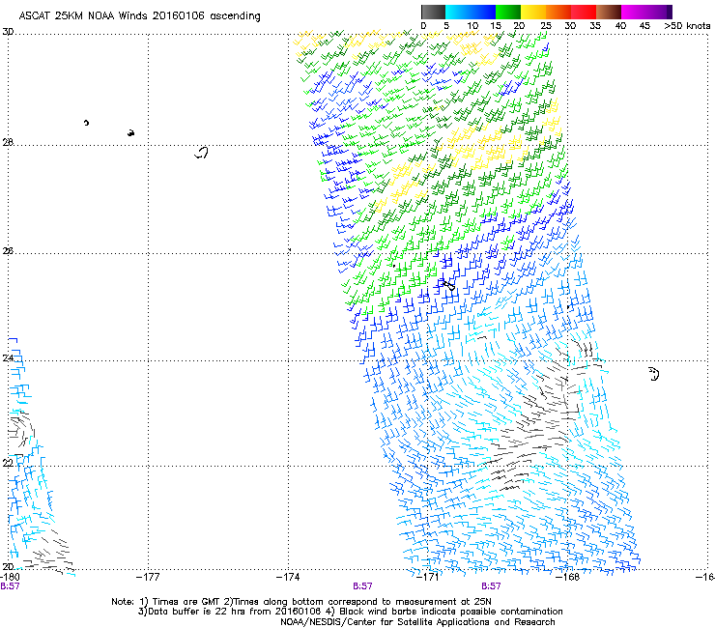715x628 pixels.
Task: Click the magenta 40–45 knots color segment
Action: click(634, 12)
